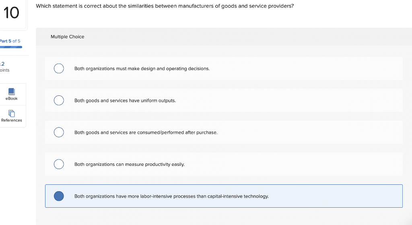The image size is (412, 225).
Task: Click the Multiple Choice header
Action: coord(67,37)
